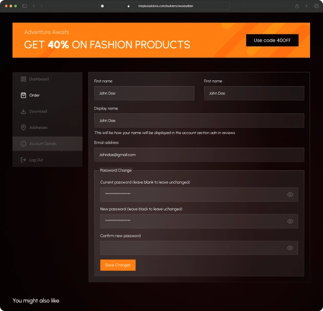This screenshot has height=311, width=323.
Task: Show the Safari tab overview
Action: click(x=316, y=6)
